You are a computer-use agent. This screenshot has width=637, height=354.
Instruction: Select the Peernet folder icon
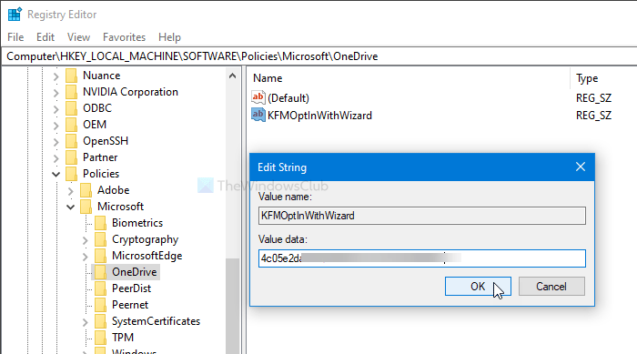point(100,305)
